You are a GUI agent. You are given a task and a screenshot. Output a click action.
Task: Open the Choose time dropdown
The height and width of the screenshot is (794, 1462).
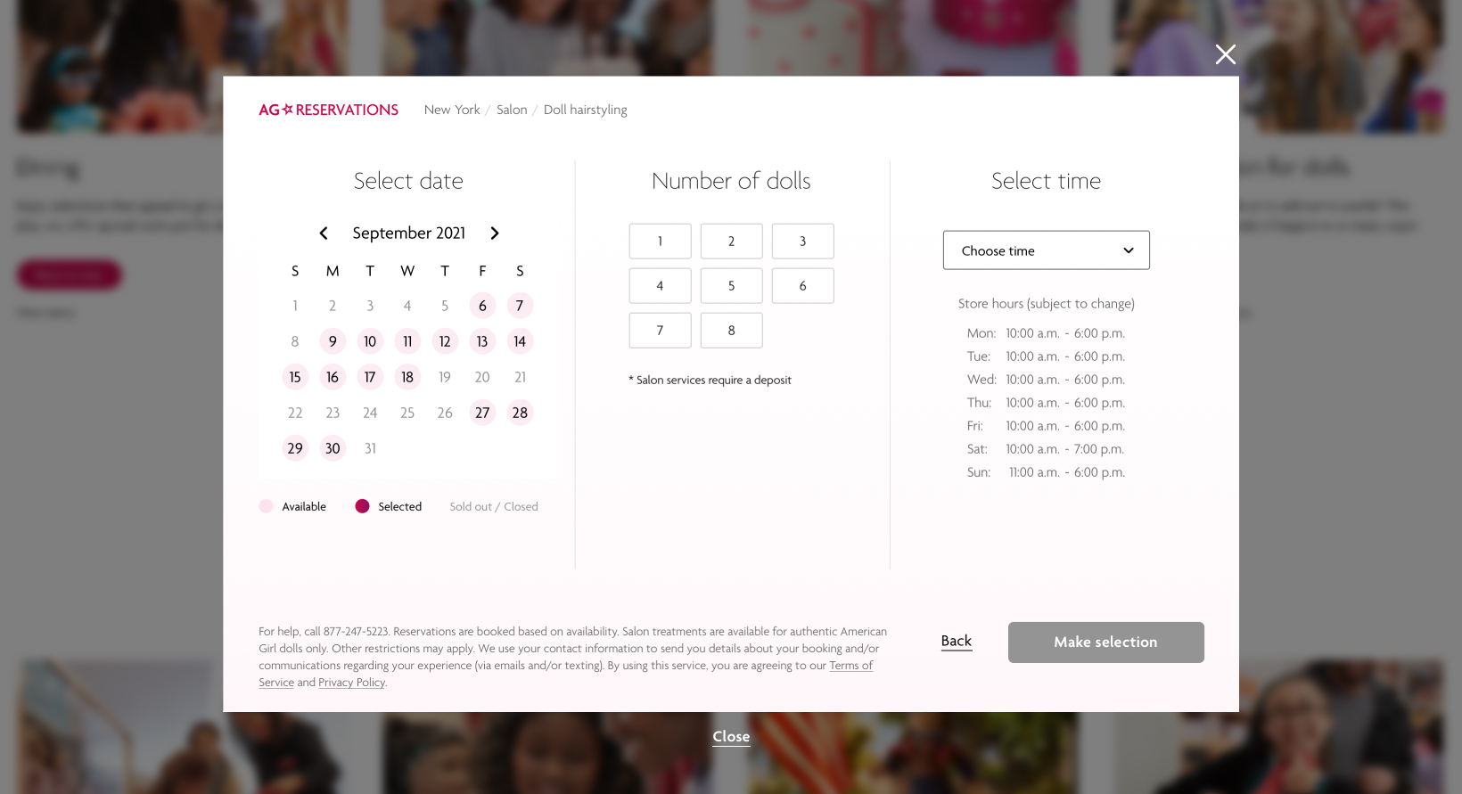pos(1046,250)
